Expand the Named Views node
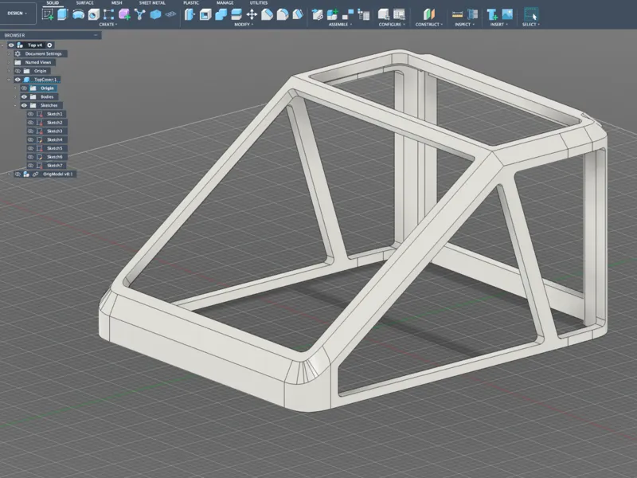The image size is (637, 478). click(x=9, y=62)
